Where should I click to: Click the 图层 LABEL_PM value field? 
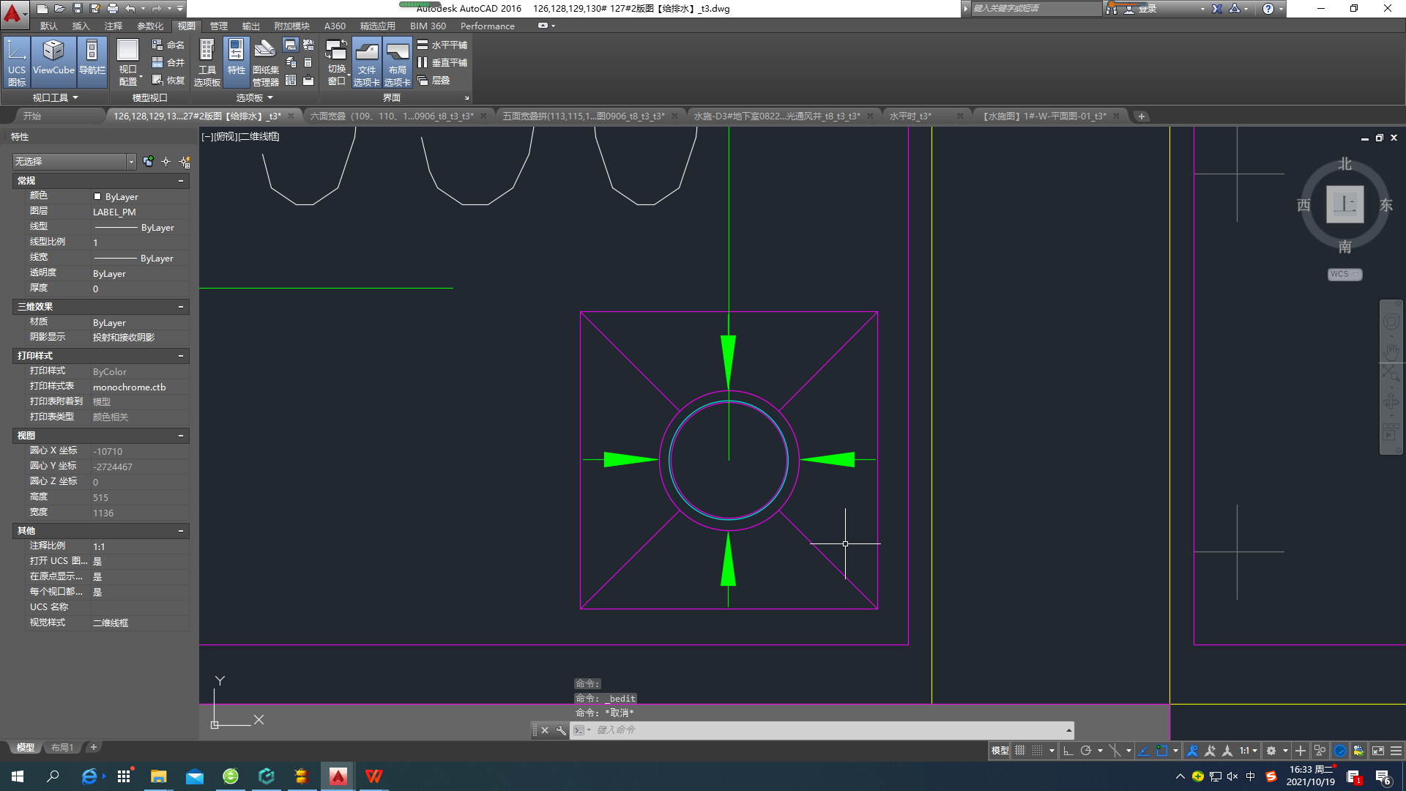pos(140,212)
